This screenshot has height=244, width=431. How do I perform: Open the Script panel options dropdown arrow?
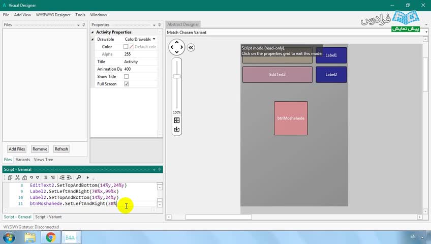[x=154, y=170]
